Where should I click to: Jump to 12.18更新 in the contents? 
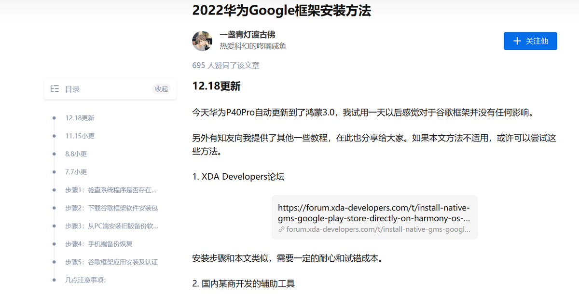pos(80,118)
